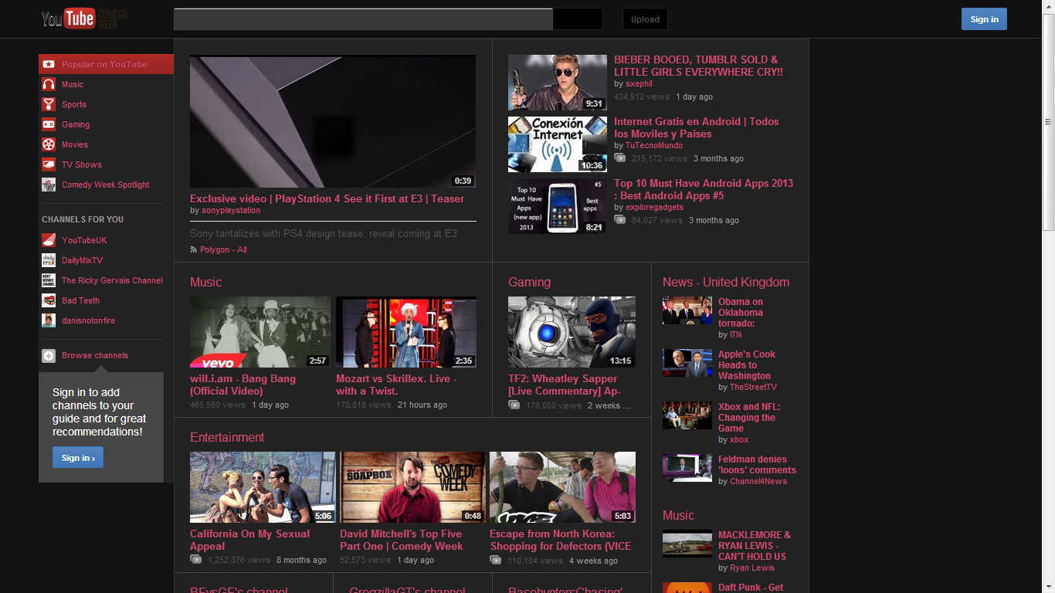Open Xbox and NFL: Changing the Game link

point(749,418)
